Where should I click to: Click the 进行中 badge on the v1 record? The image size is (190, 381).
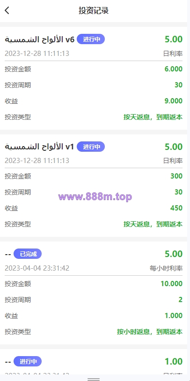point(91,147)
